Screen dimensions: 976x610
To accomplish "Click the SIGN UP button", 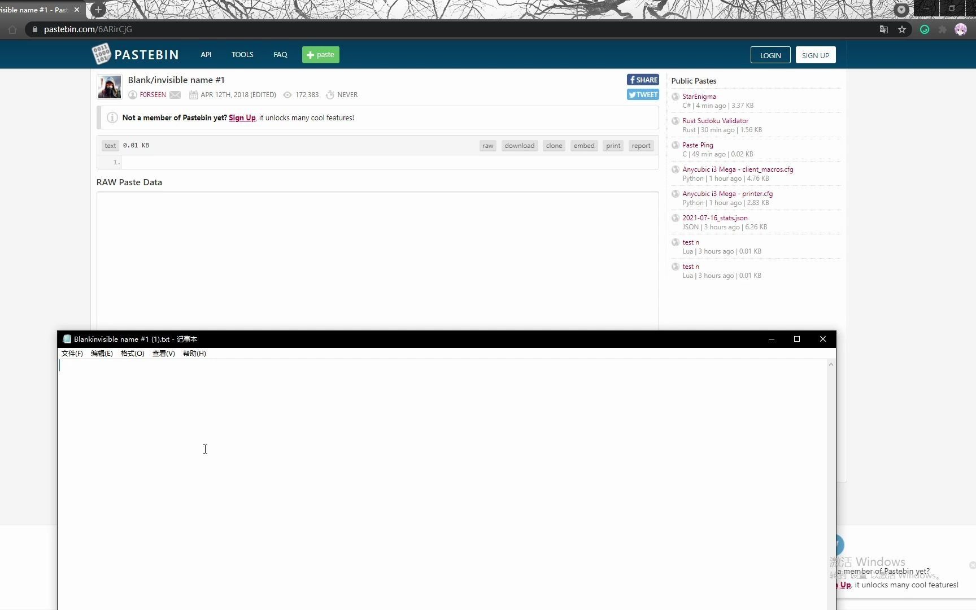I will click(816, 55).
